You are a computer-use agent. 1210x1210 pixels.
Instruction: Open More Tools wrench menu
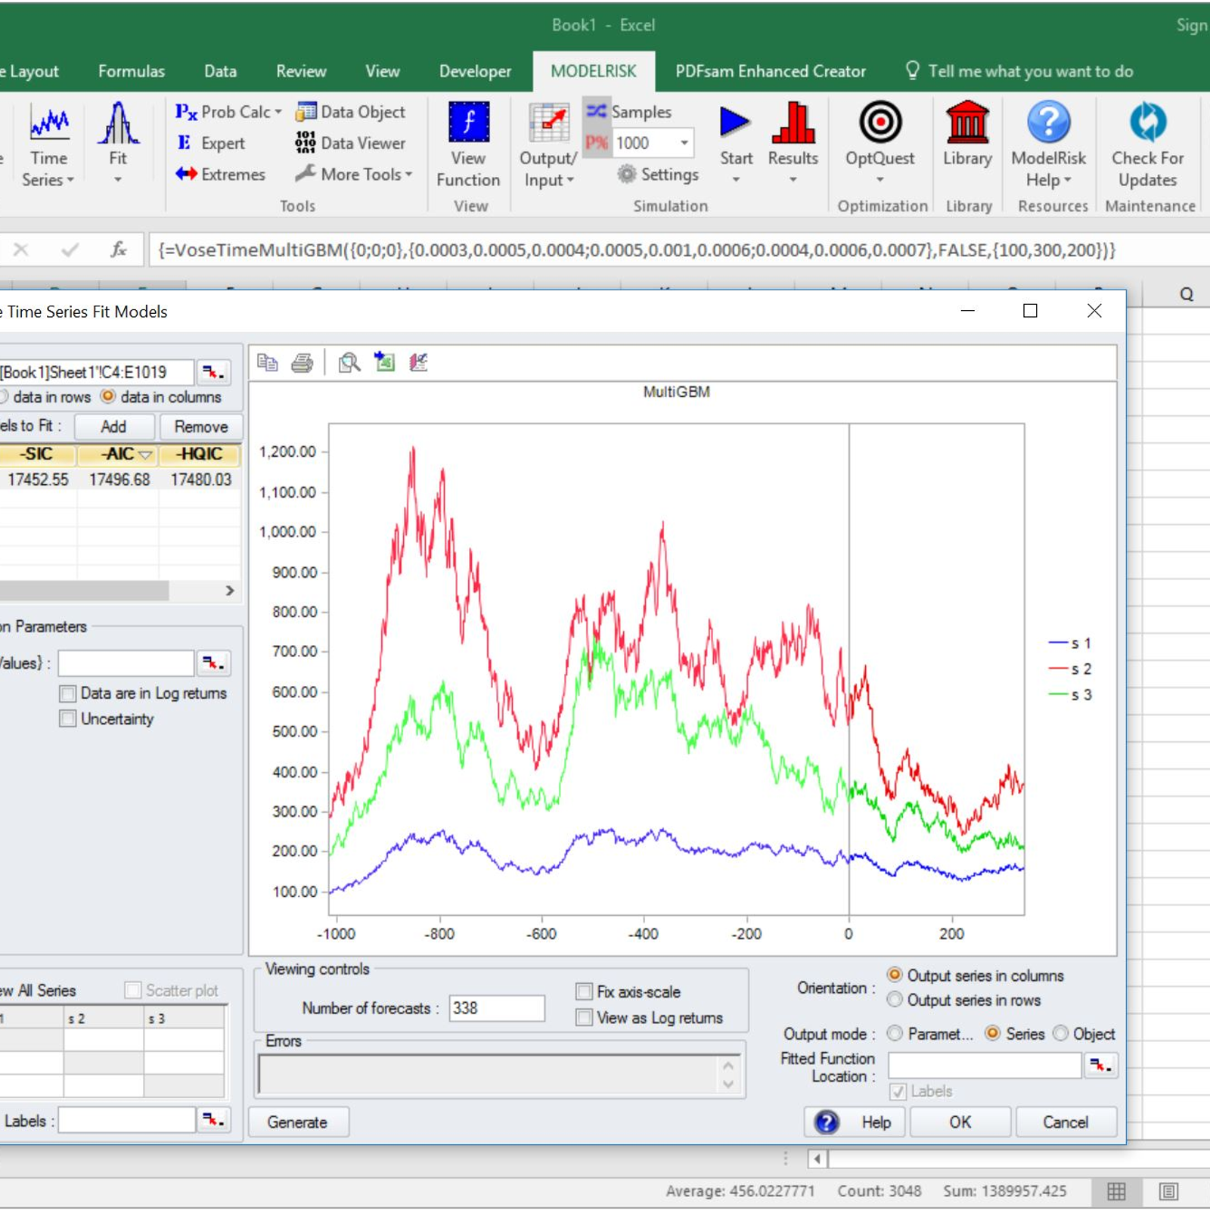tap(354, 174)
